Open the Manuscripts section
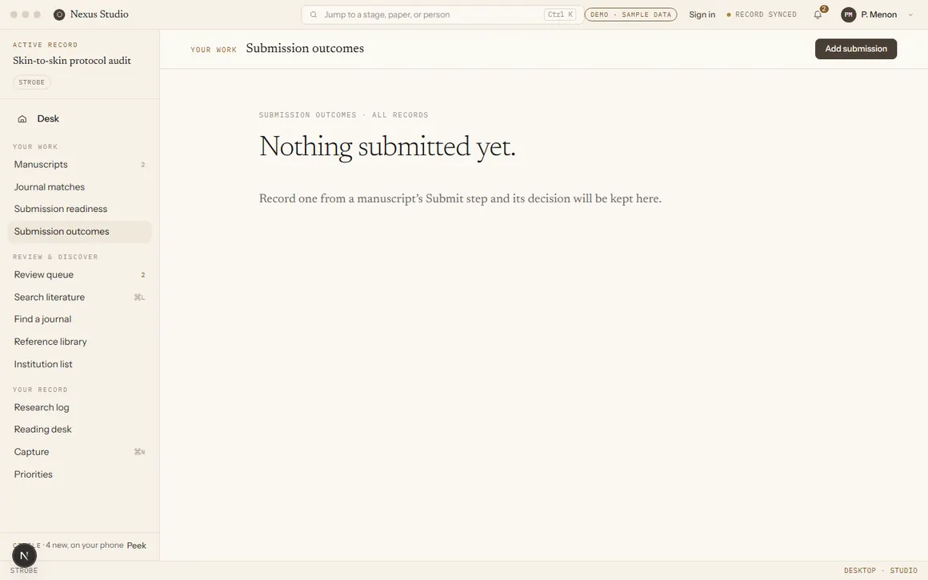The width and height of the screenshot is (928, 580). (x=79, y=165)
